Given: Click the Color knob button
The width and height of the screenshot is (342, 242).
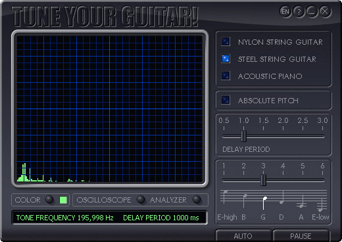Looking at the screenshot, I should (49, 199).
